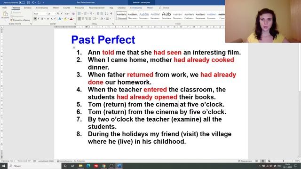
Task: Click the text effects blue A icon
Action: pyautogui.click(x=60, y=19)
